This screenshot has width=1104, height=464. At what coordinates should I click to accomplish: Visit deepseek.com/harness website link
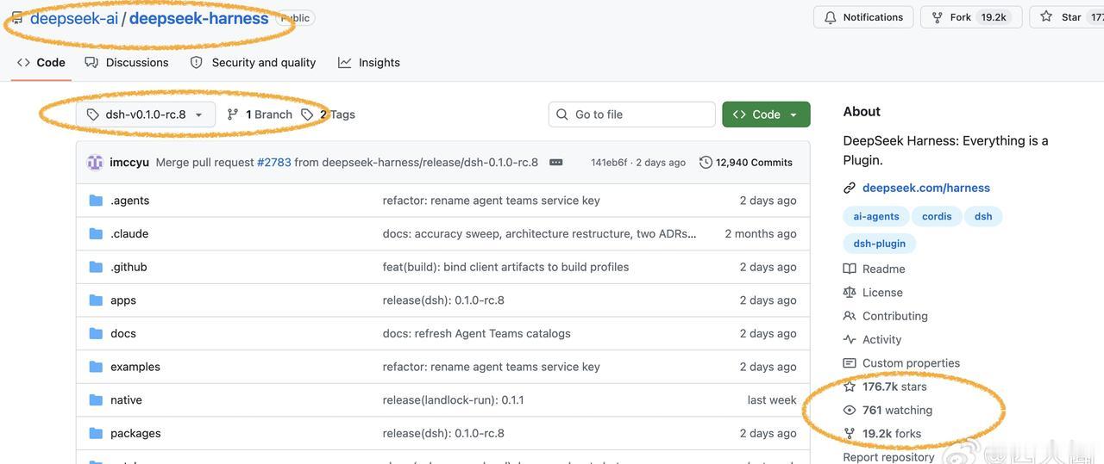point(925,188)
